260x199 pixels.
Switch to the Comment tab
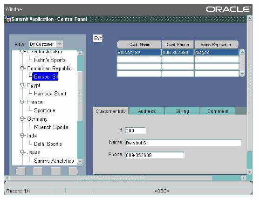pyautogui.click(x=218, y=111)
